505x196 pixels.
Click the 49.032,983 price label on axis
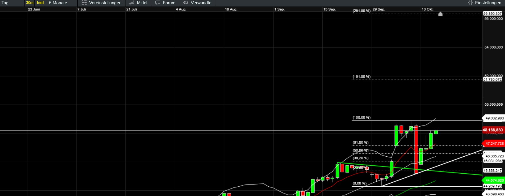click(x=494, y=118)
